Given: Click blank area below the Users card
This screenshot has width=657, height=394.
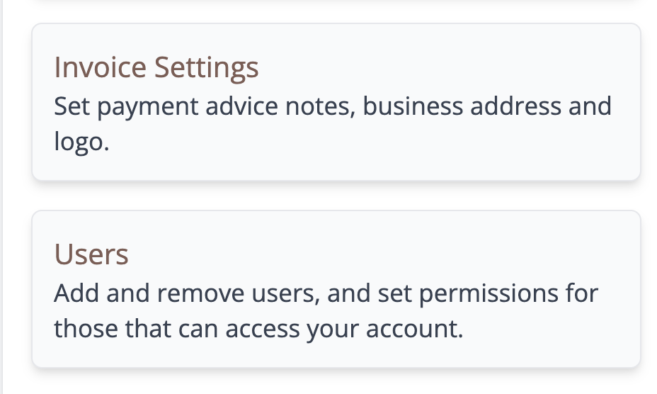Looking at the screenshot, I should pos(336,383).
